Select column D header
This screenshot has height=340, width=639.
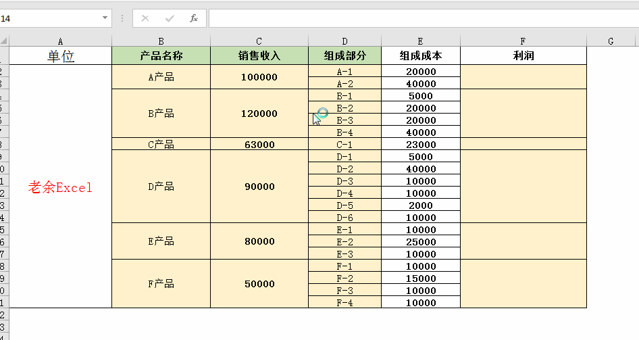coord(344,41)
